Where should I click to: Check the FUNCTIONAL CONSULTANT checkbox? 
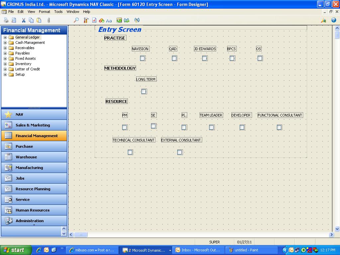[279, 127]
